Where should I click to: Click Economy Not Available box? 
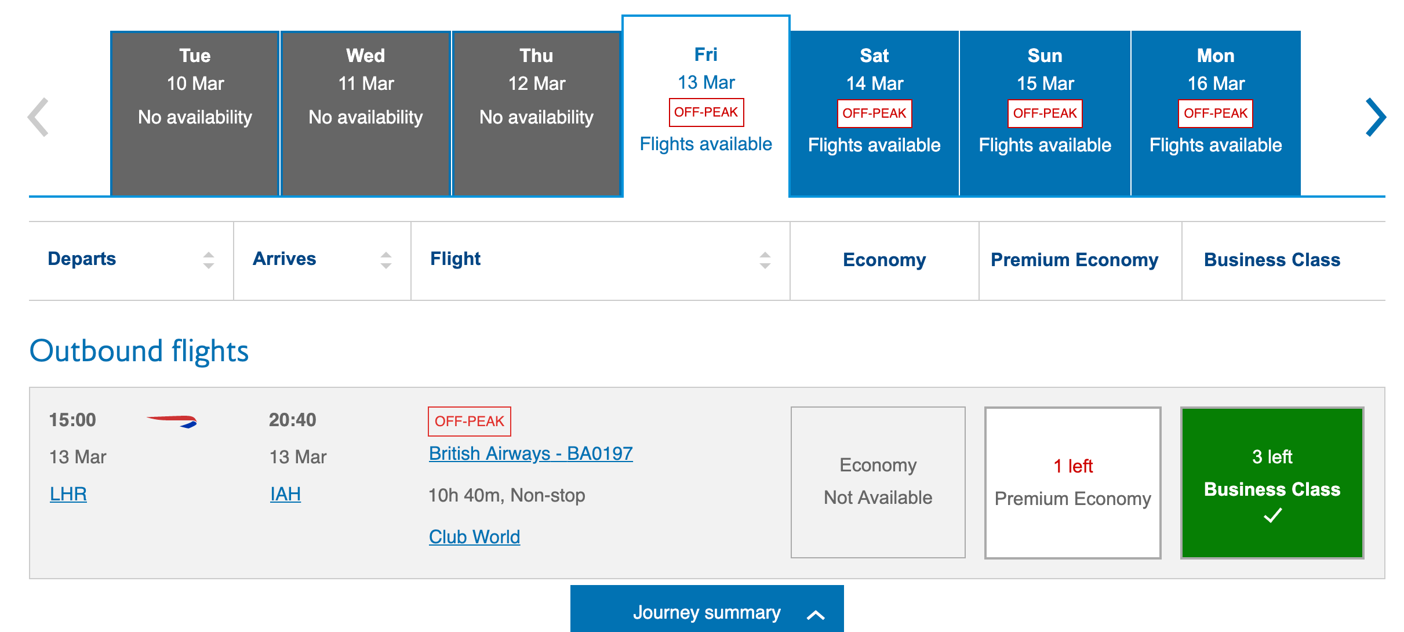click(878, 482)
